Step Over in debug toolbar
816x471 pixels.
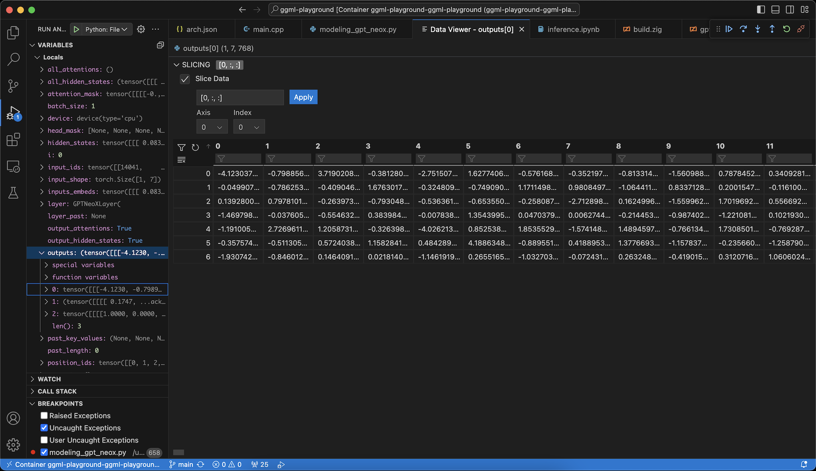pyautogui.click(x=743, y=29)
